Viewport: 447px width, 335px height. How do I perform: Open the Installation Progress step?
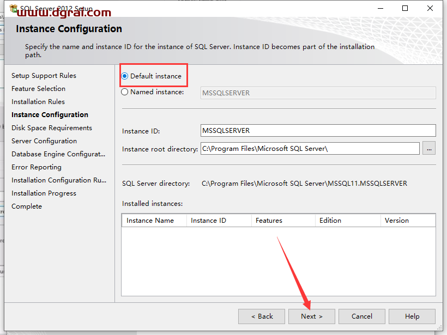click(x=44, y=193)
